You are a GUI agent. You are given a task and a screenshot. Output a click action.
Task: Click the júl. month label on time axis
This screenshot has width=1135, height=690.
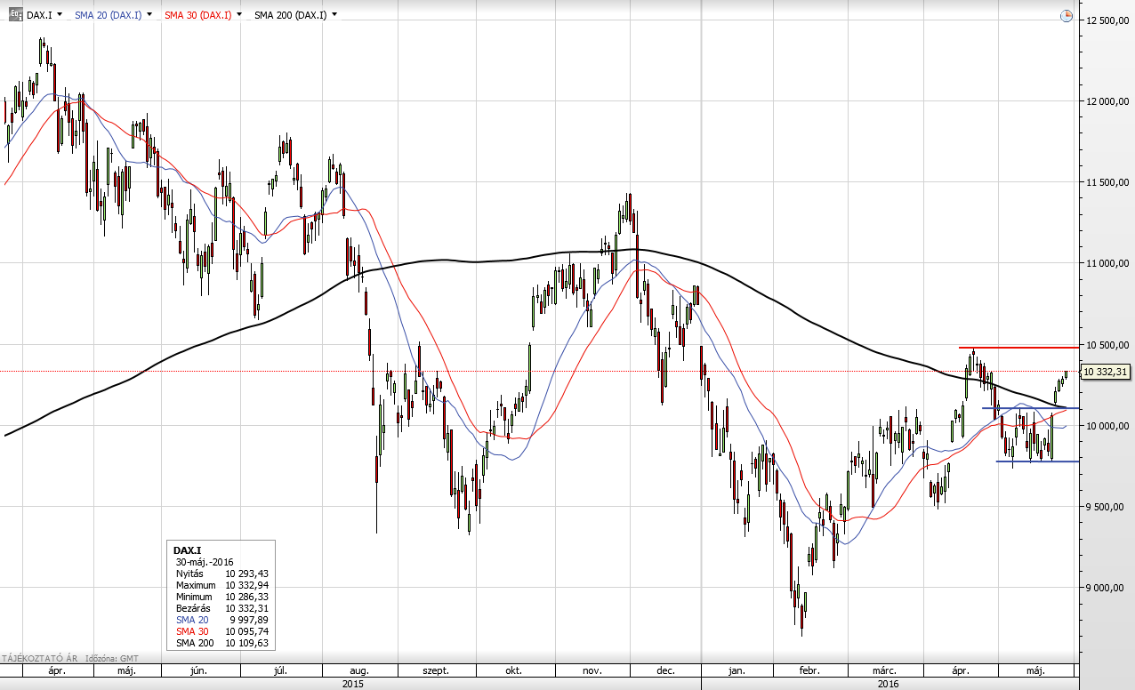pyautogui.click(x=278, y=671)
